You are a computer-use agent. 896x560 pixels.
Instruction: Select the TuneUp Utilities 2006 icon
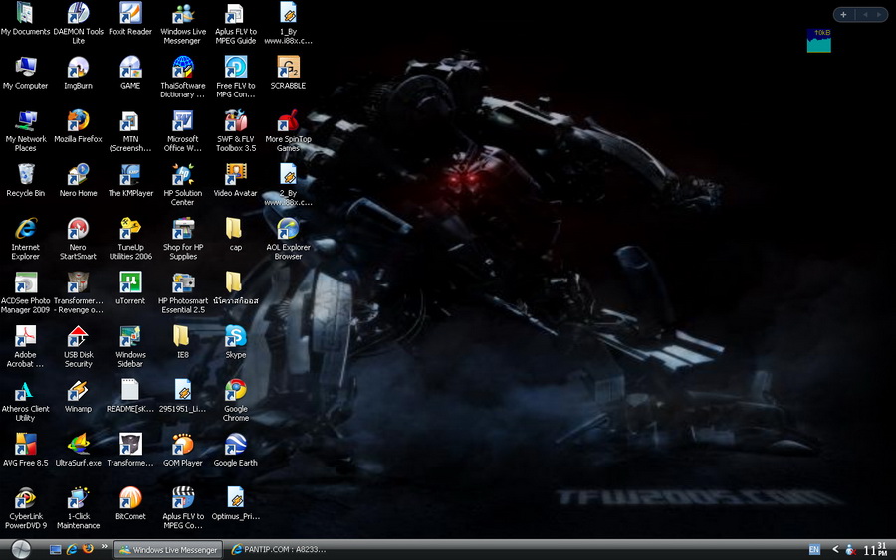[x=130, y=229]
